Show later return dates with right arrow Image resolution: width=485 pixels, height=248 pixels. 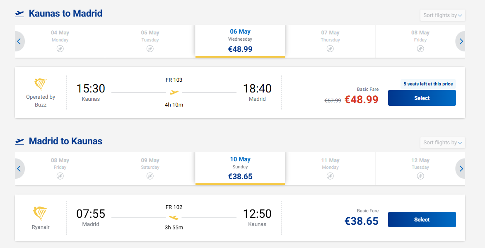[x=461, y=169]
